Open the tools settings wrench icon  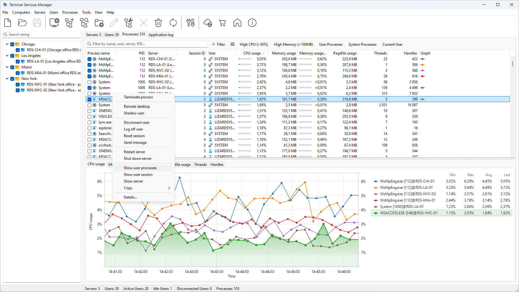pyautogui.click(x=190, y=23)
